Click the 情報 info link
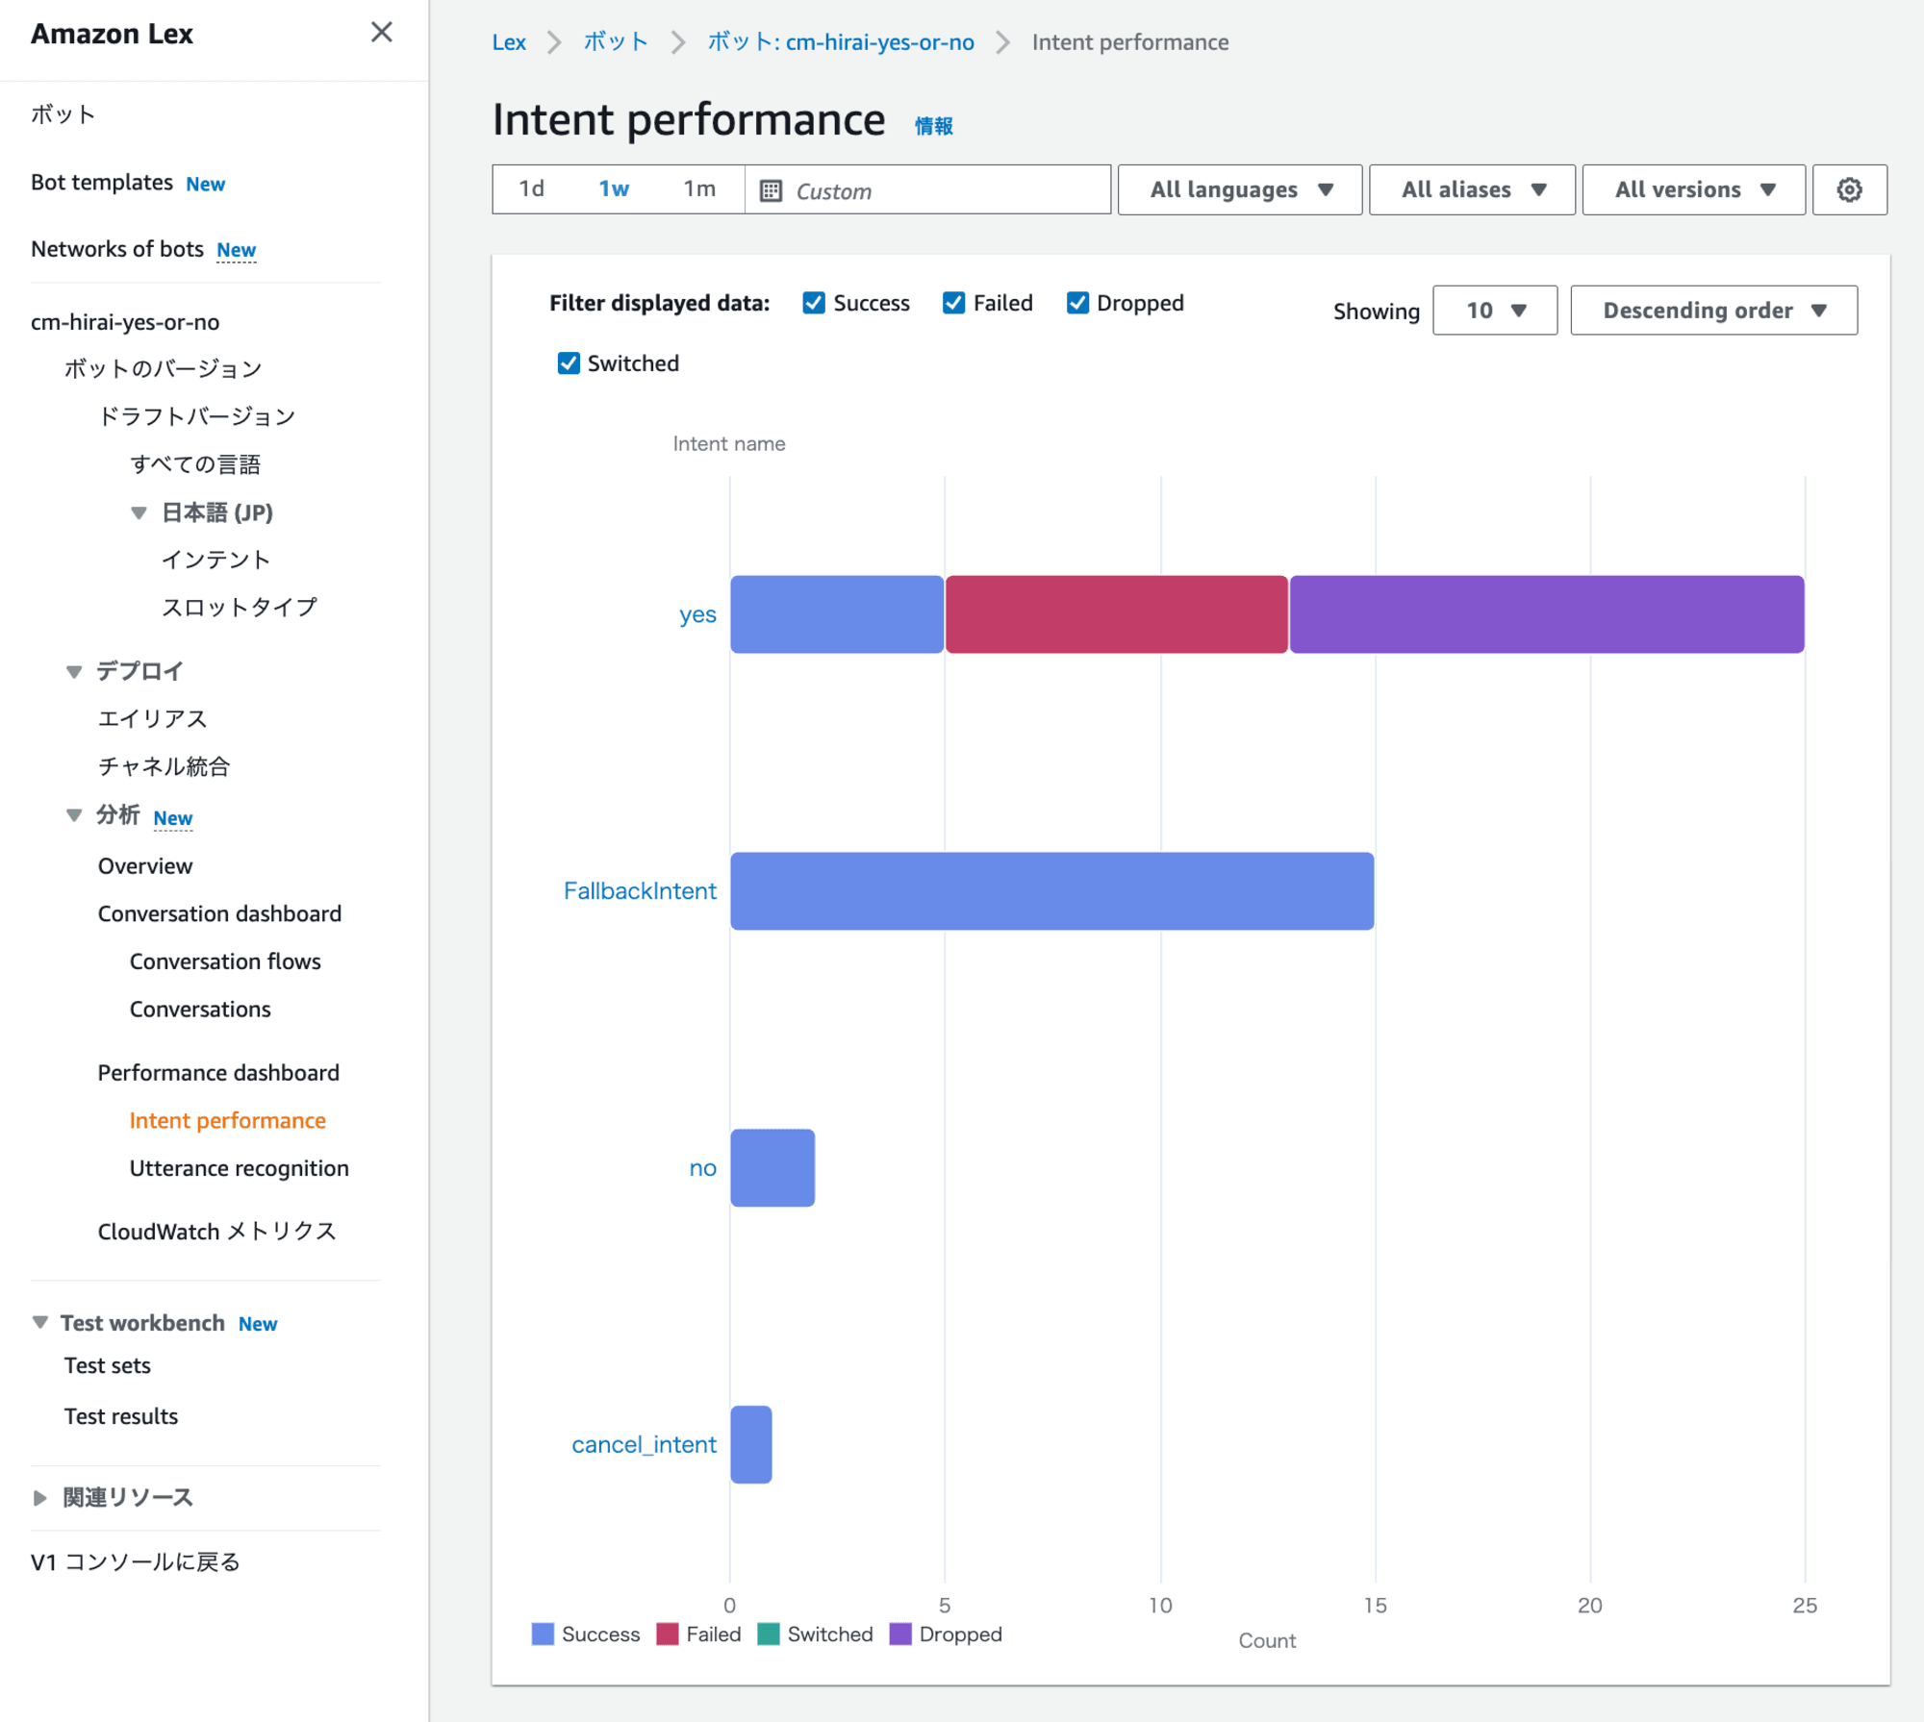 [x=933, y=126]
